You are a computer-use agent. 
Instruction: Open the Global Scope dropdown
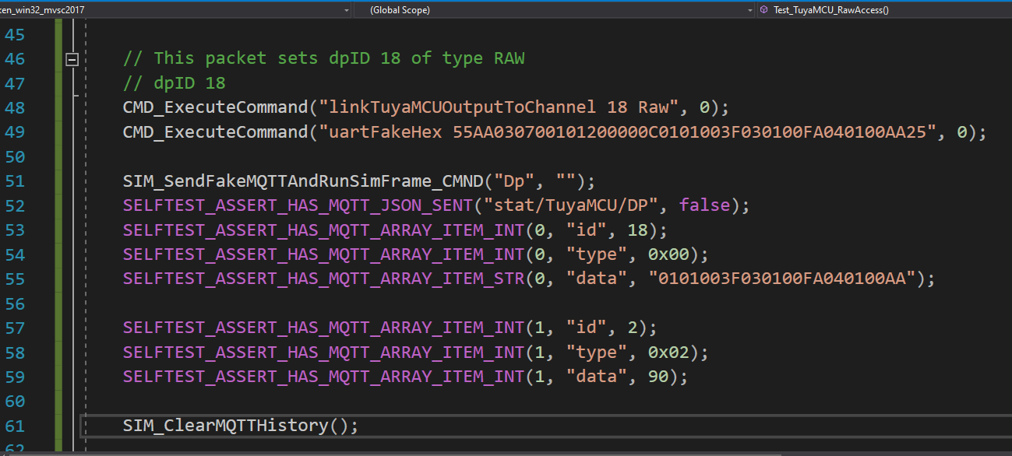(555, 10)
